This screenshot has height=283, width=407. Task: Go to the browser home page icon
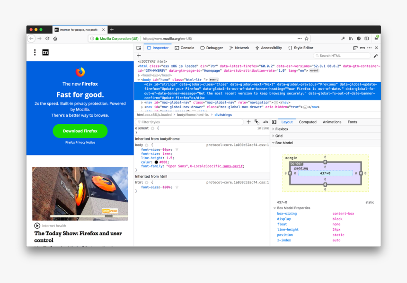[55, 39]
